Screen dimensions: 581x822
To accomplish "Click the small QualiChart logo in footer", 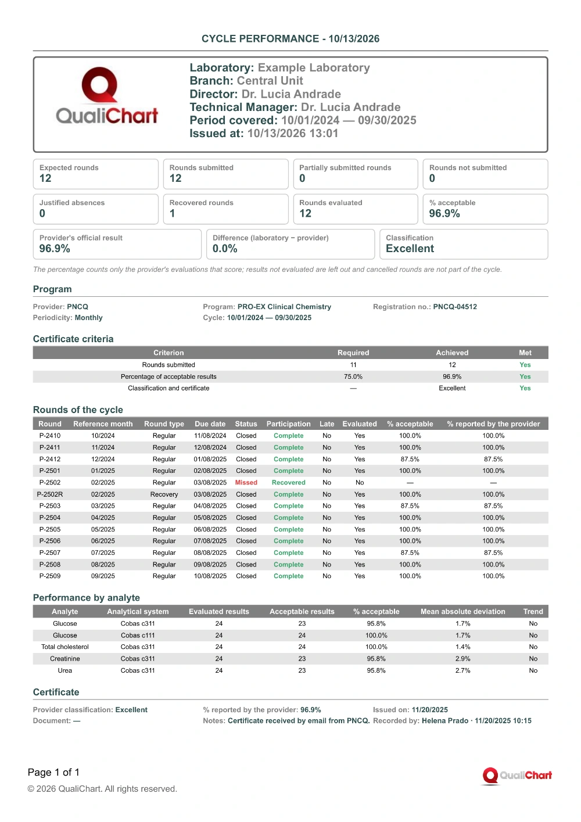I will click(517, 776).
